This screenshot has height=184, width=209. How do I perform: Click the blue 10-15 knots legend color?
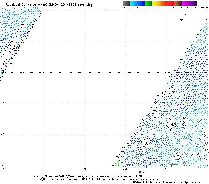pos(141,3)
